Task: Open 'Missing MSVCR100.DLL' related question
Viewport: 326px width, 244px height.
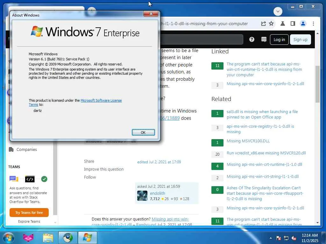Action: coord(248,141)
